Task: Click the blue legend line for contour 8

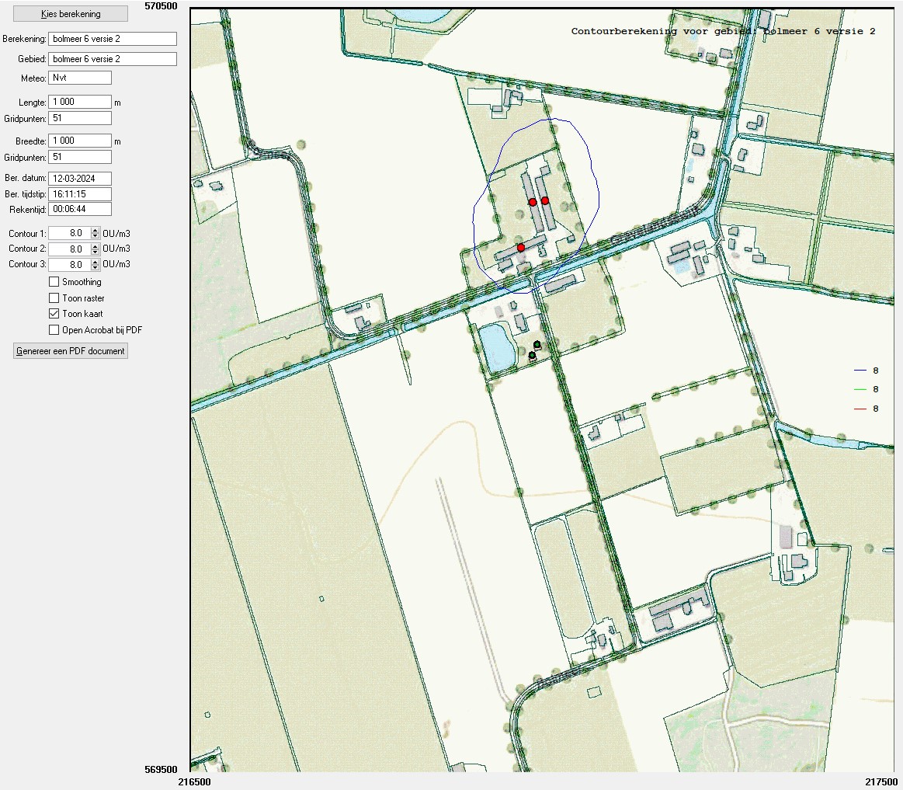Action: point(860,371)
